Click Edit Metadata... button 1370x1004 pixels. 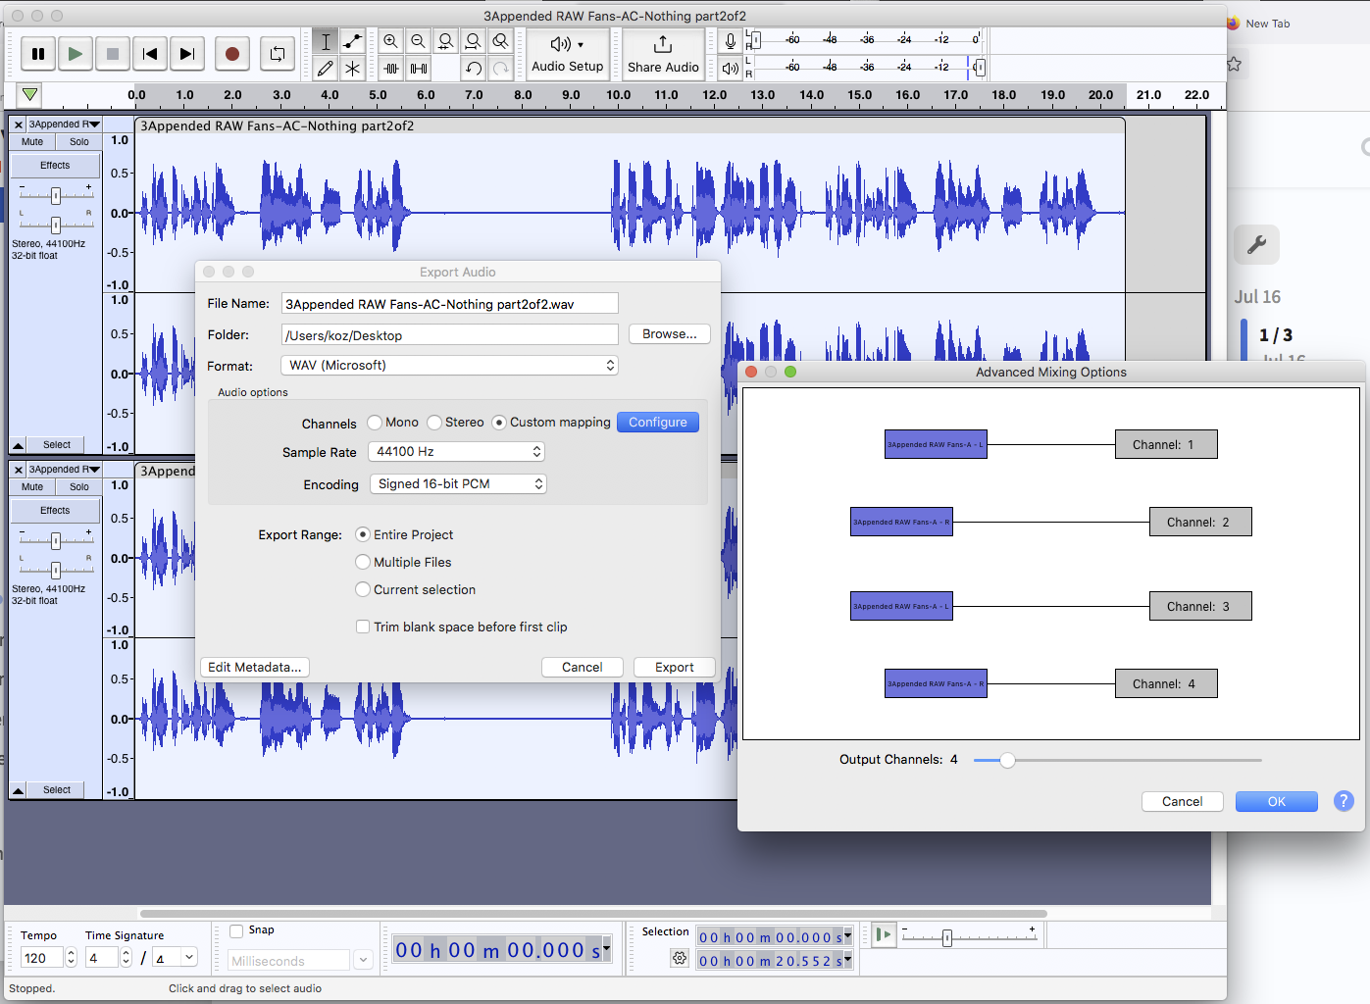pos(255,667)
